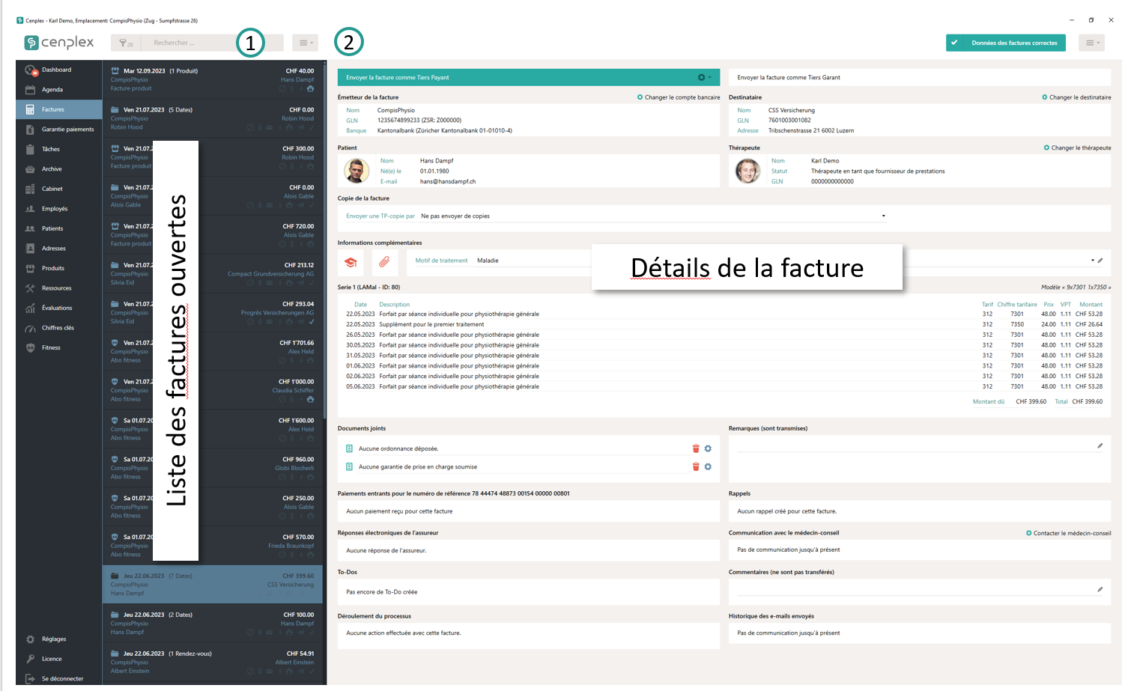Viewport: 1125px width, 691px height.
Task: Click 'Envoyer la facture comme Tiers Garant'
Action: [x=789, y=77]
